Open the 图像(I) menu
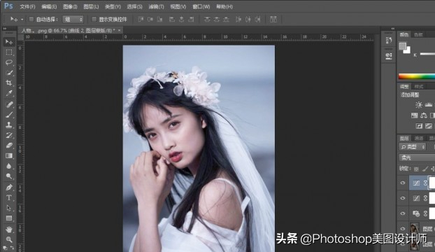This screenshot has width=435, height=252. pyautogui.click(x=70, y=6)
